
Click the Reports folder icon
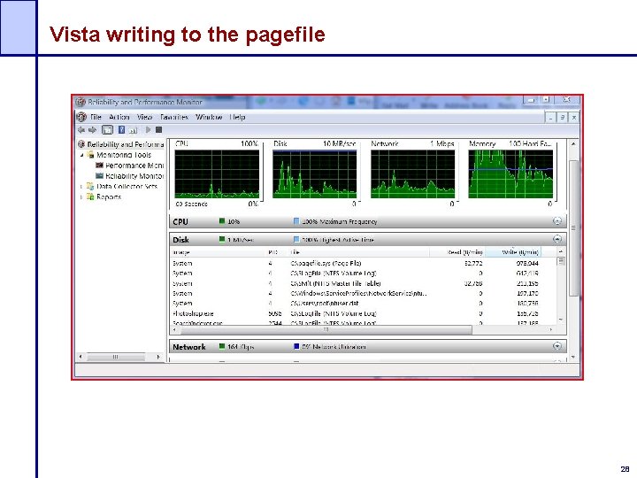point(90,197)
